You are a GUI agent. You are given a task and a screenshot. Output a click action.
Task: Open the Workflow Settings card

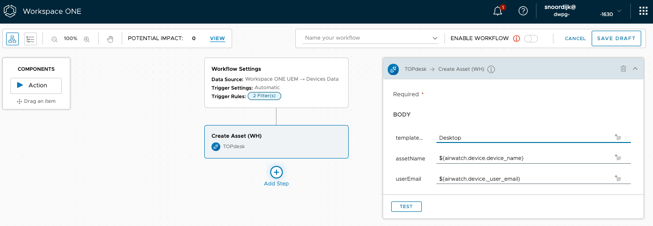pyautogui.click(x=276, y=83)
